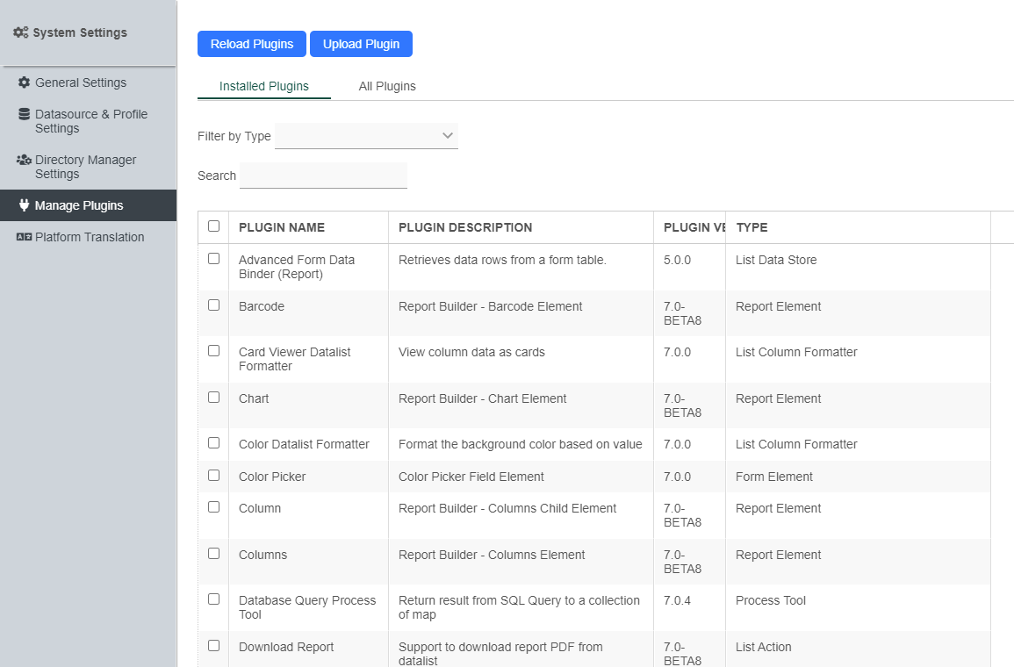
Task: Click the Manage Plugins plug icon
Action: coord(25,205)
